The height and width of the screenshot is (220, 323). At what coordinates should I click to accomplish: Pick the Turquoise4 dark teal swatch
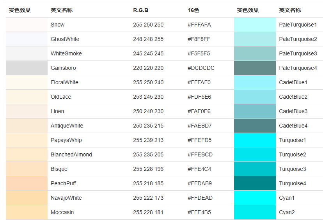pyautogui.click(x=255, y=183)
